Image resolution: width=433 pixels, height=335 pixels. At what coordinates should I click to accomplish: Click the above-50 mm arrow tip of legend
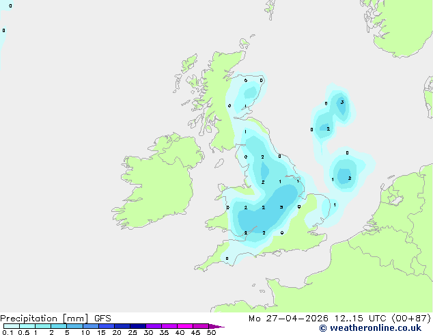pyautogui.click(x=216, y=326)
